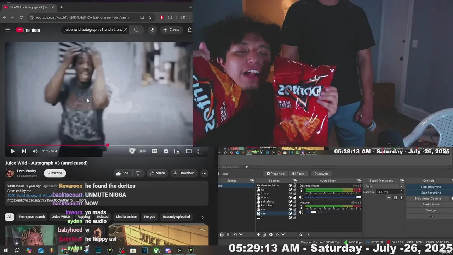
Task: Go back in Chrome
Action: pyautogui.click(x=4, y=17)
